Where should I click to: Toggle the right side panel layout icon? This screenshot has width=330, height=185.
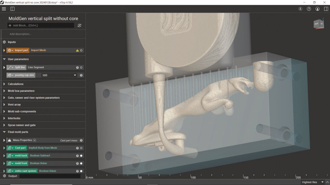[x=326, y=9]
